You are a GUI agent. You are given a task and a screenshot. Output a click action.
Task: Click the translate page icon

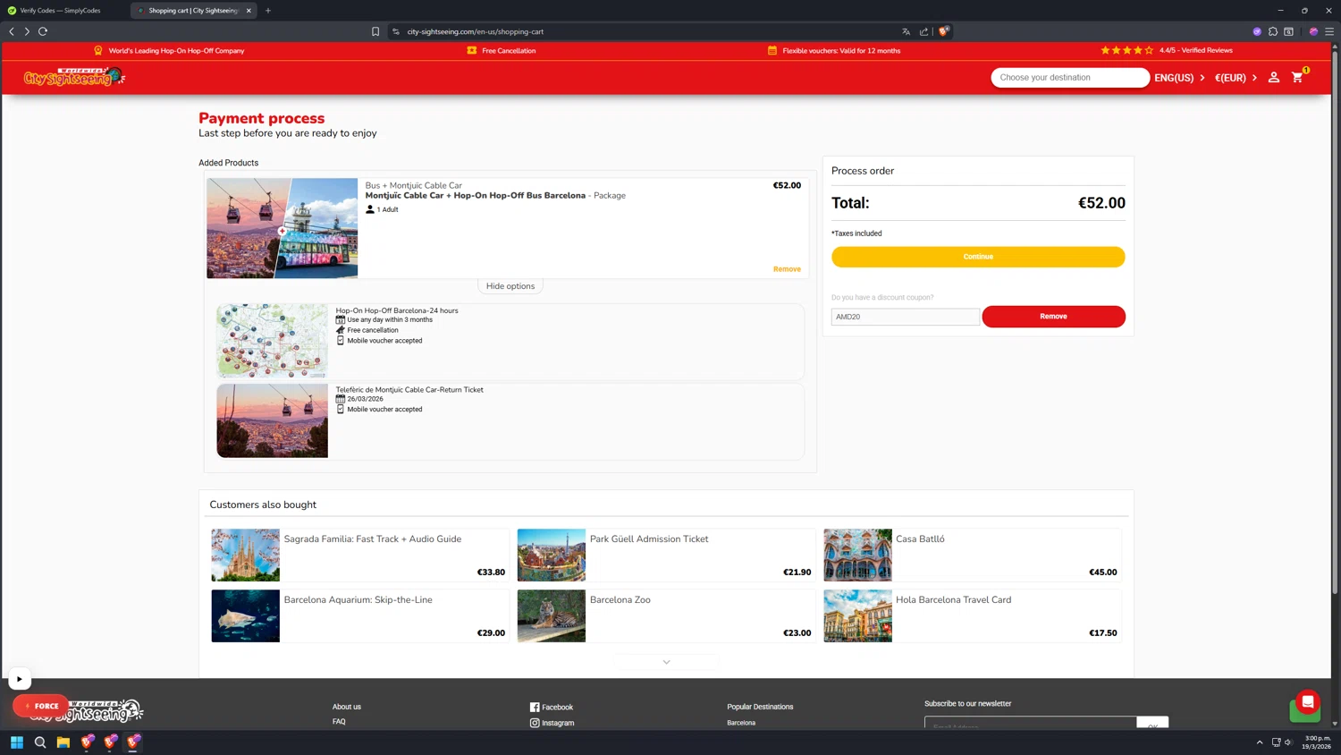pyautogui.click(x=906, y=31)
